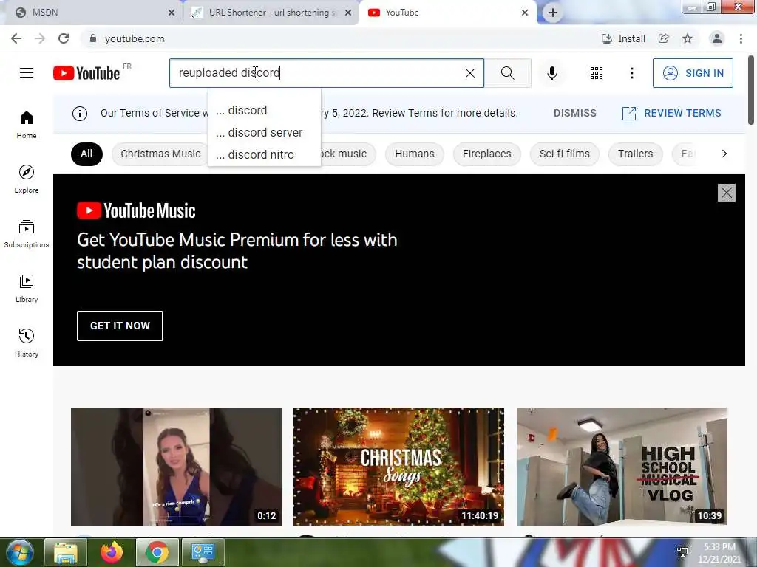Click the taskbar clock
This screenshot has height=567, width=757.
click(719, 553)
